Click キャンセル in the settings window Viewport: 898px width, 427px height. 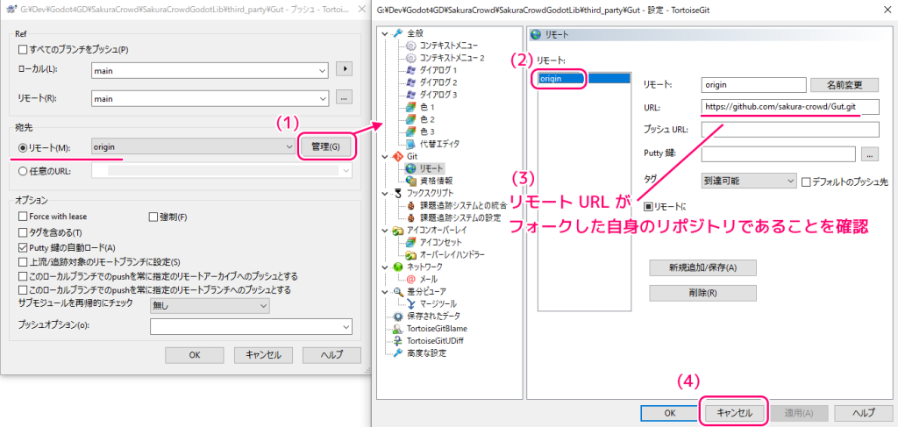click(734, 413)
